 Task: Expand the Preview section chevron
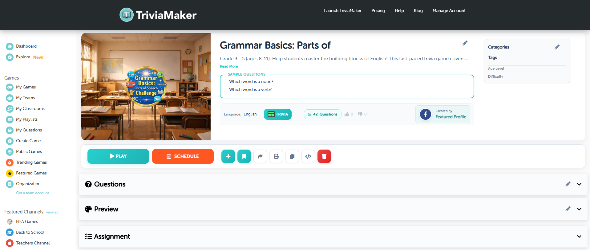[579, 209]
